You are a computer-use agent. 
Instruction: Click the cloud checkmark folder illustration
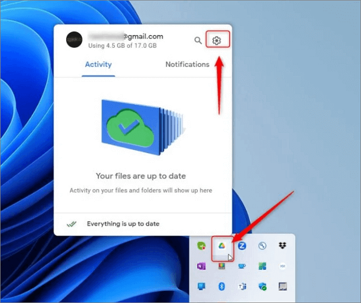coord(143,127)
